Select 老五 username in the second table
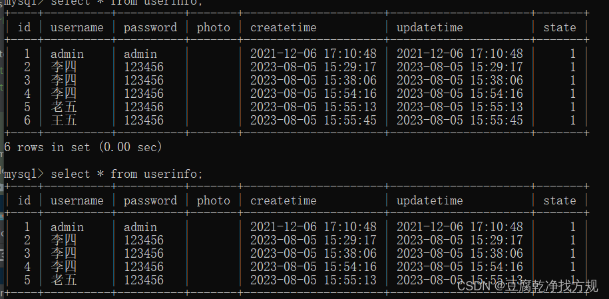 [64, 280]
